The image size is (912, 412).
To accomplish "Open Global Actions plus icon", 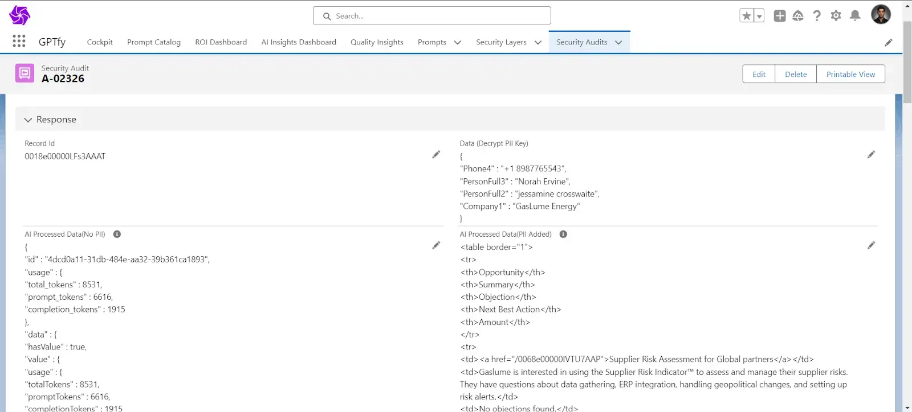I will 779,16.
